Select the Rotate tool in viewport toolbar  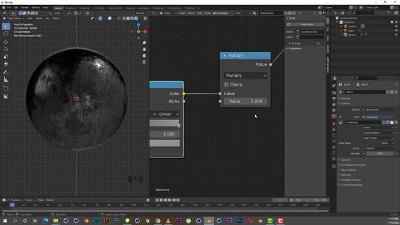6,49
